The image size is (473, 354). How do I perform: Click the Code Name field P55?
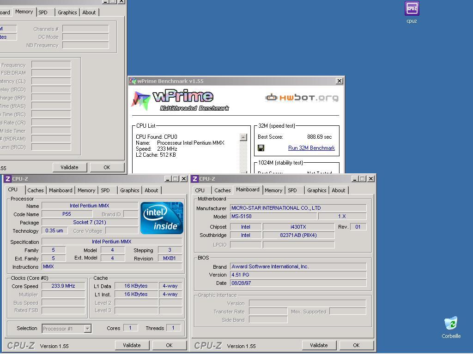(67, 214)
